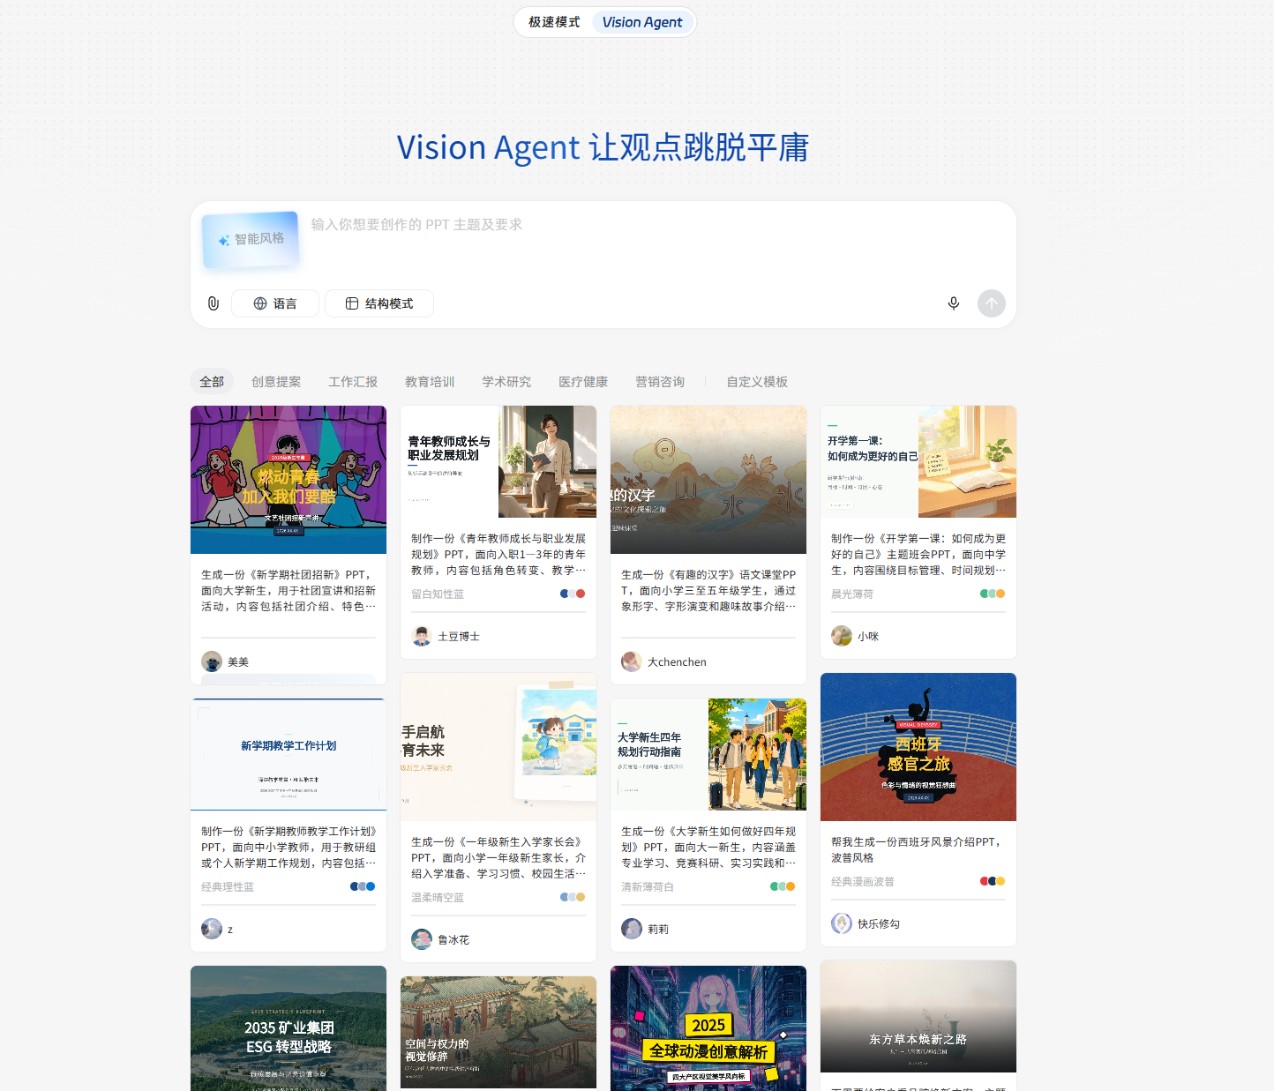Click the 快乐修勾 user avatar

[842, 923]
